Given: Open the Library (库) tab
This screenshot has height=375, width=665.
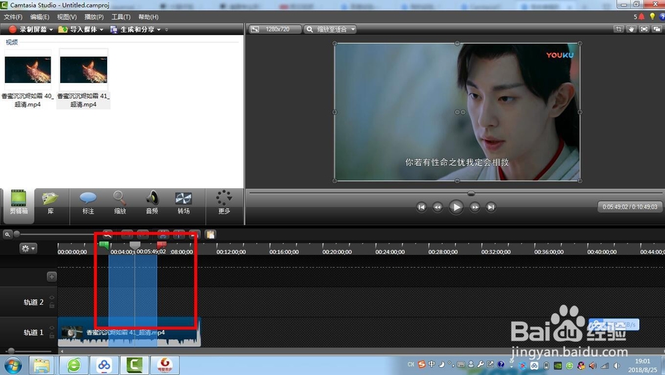Looking at the screenshot, I should click(51, 202).
